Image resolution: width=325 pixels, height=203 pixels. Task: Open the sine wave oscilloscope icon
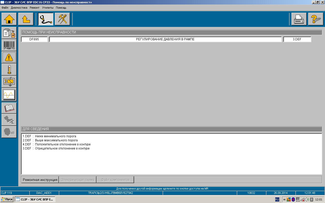9,94
